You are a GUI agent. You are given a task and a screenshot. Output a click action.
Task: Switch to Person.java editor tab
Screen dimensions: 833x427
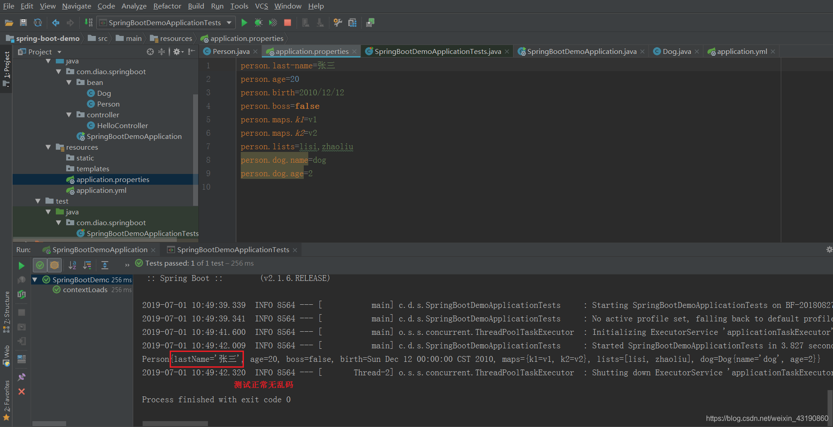(x=230, y=51)
